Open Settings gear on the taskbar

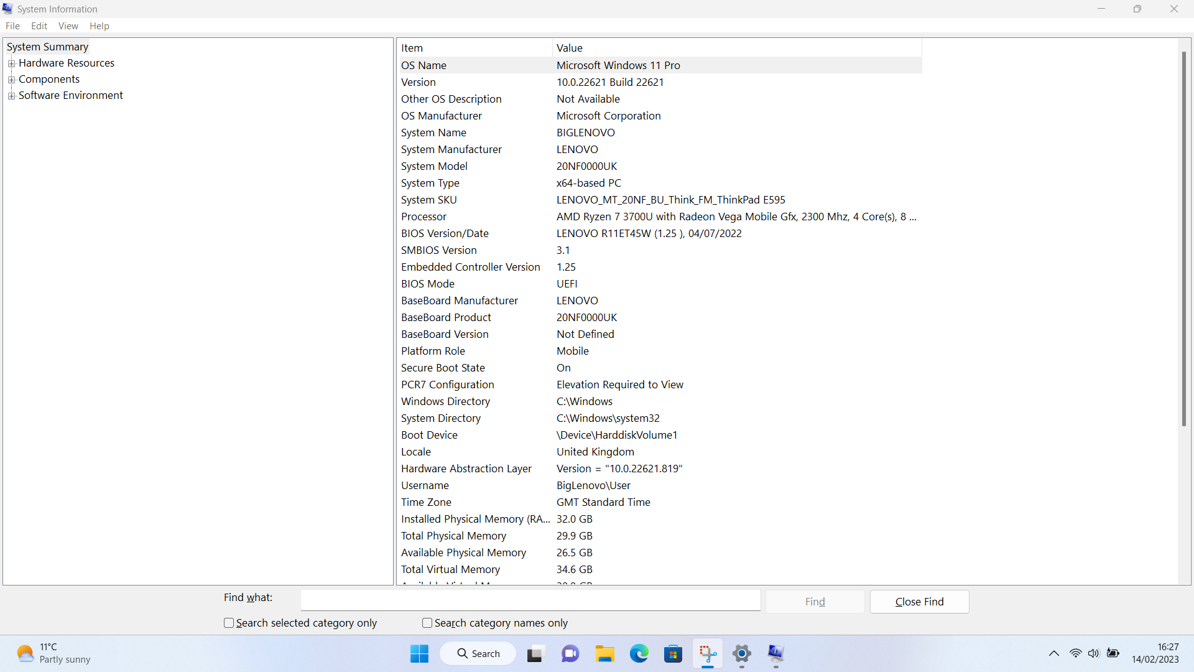pos(742,653)
